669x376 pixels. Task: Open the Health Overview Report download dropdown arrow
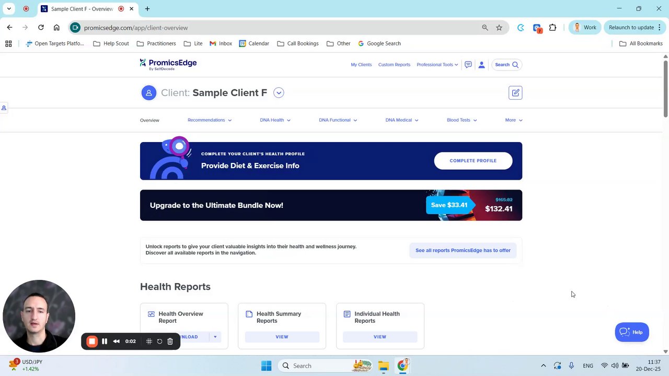(x=215, y=337)
